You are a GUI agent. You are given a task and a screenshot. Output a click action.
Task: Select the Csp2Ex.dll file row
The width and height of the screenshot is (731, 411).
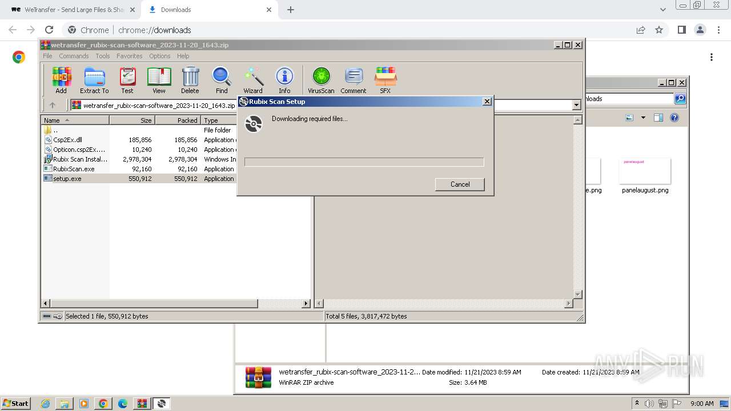[139, 140]
